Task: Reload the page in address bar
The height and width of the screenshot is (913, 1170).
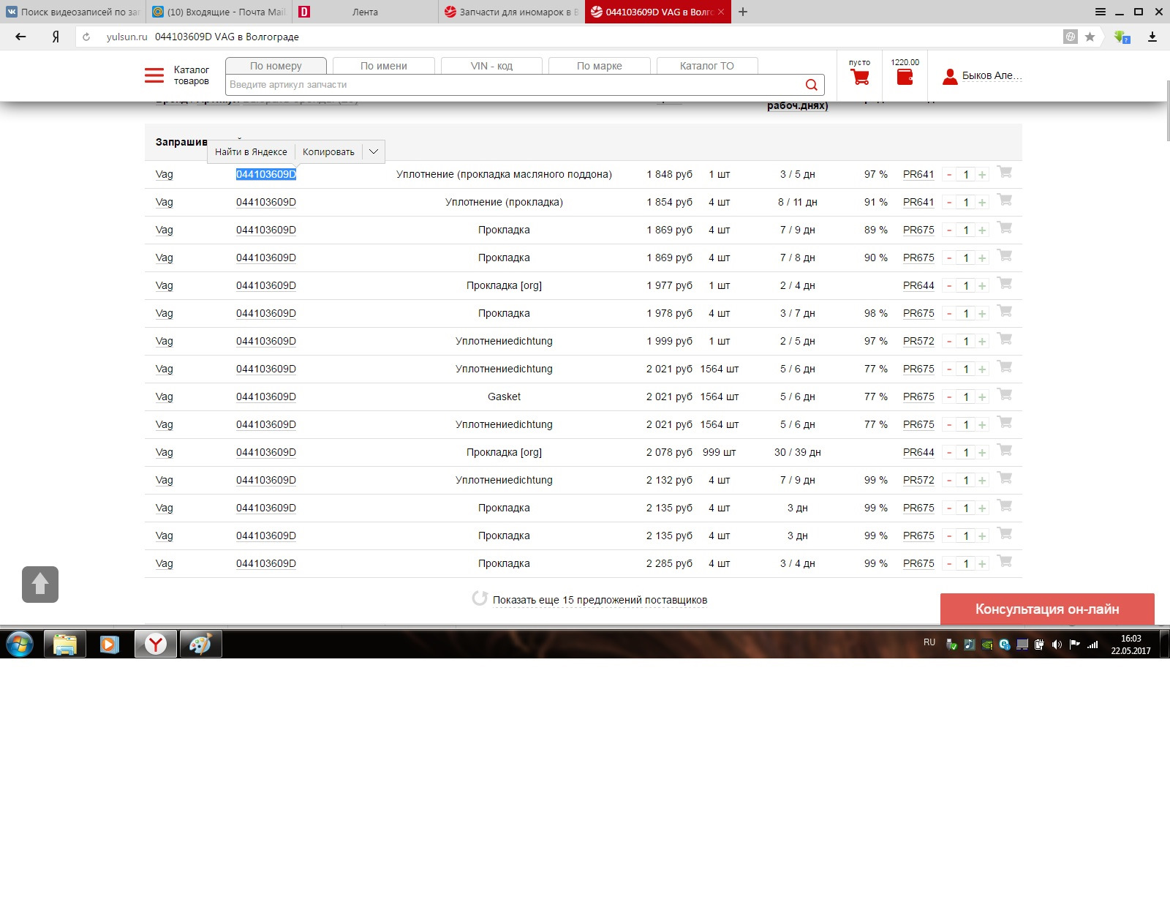Action: [x=86, y=37]
